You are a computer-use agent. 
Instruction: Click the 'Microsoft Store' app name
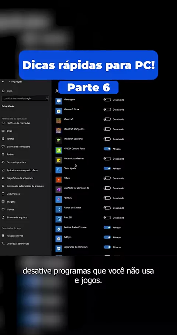(71, 109)
